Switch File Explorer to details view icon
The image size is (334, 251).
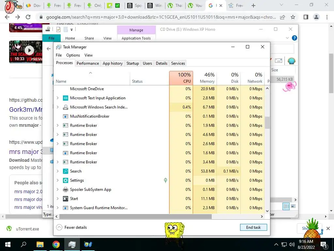[286, 206]
